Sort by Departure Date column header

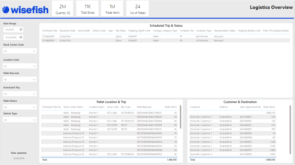(67, 31)
